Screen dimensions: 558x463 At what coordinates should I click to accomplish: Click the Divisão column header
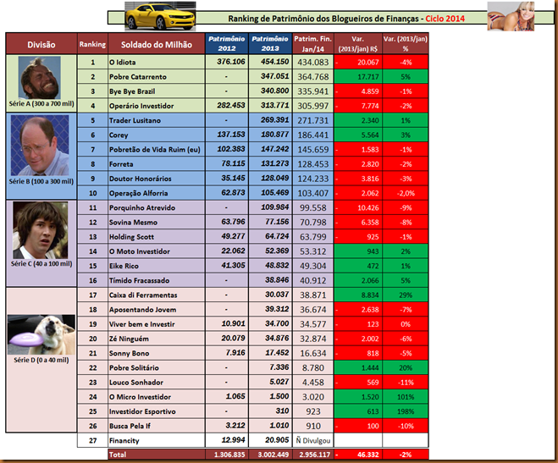tap(42, 44)
